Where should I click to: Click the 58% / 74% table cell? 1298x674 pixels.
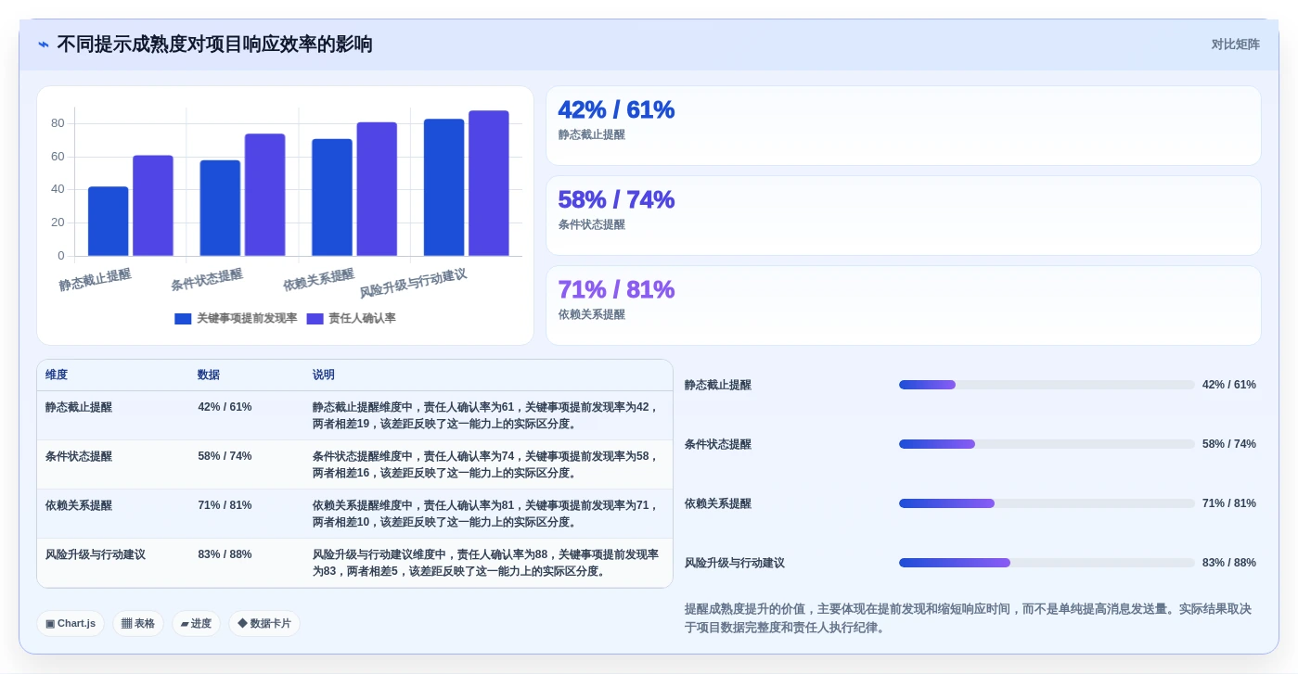tap(225, 456)
